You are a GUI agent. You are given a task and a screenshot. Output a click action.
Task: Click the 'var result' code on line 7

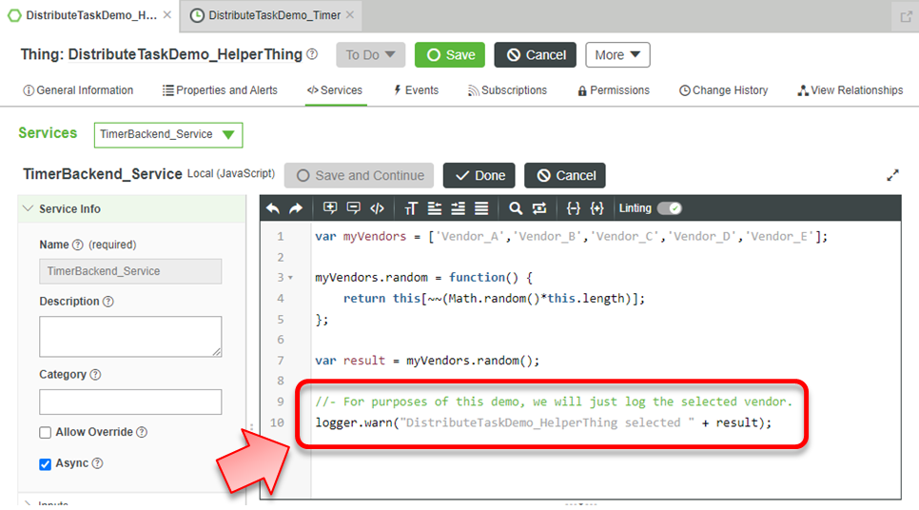click(x=427, y=361)
